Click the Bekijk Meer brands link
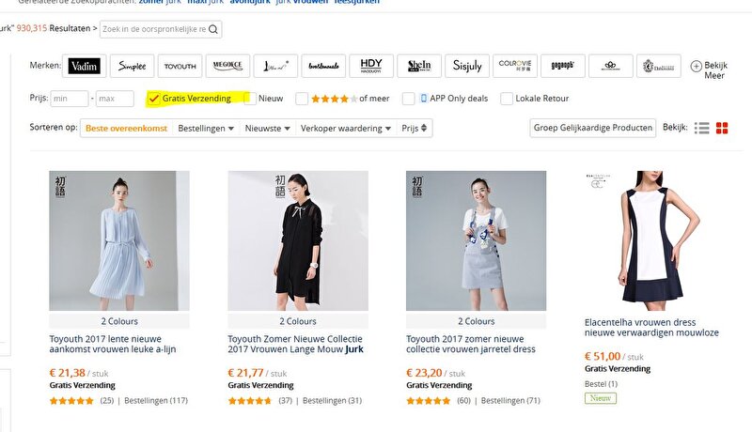The image size is (752, 432). point(715,70)
